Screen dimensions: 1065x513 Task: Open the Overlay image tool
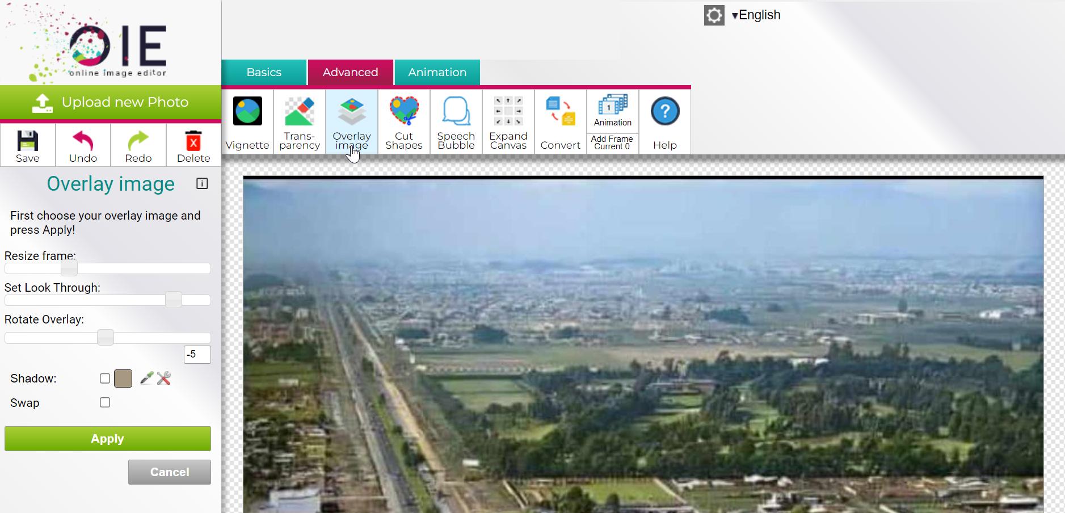pyautogui.click(x=352, y=122)
